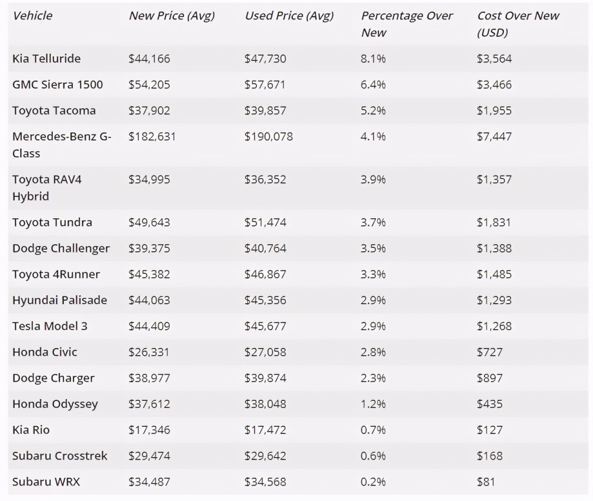This screenshot has width=593, height=501.
Task: Select the $190,078 used price cell
Action: pos(269,136)
